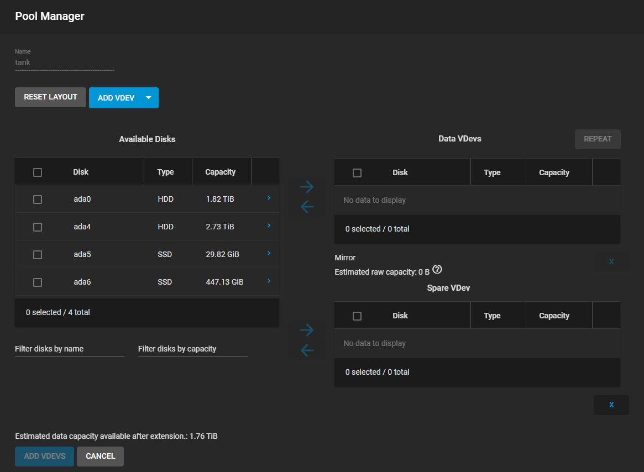Screen dimensions: 644x472
Task: Select the ada0 disk checkbox
Action: (38, 200)
